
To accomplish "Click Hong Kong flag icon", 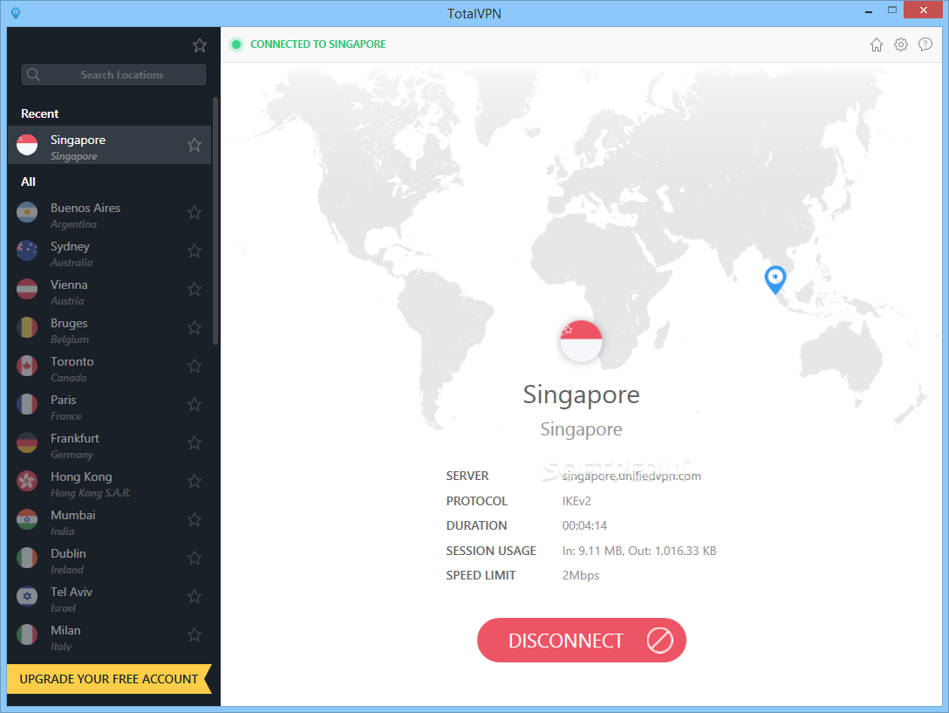I will coord(27,481).
